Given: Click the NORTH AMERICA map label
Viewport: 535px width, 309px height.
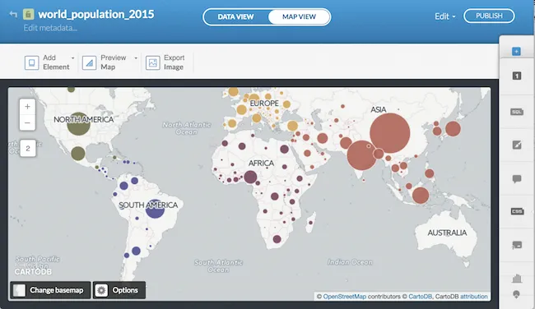Looking at the screenshot, I should pos(84,120).
